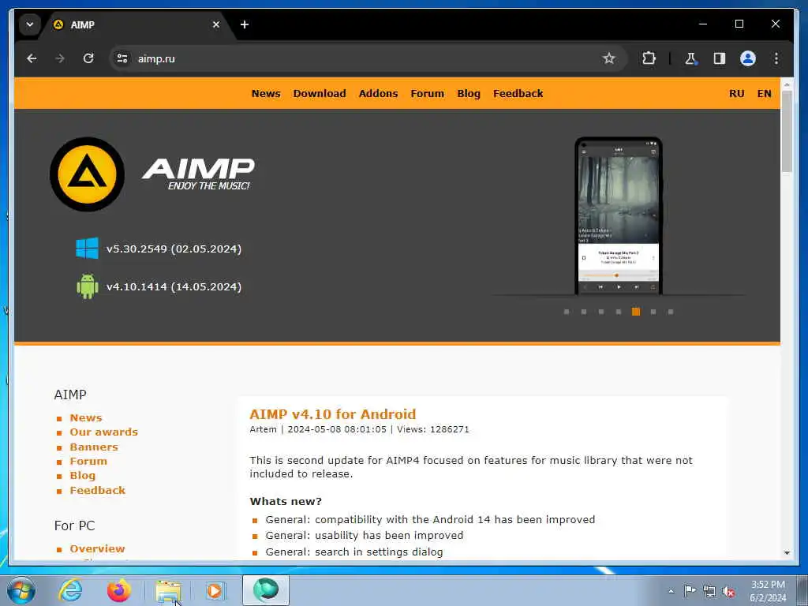Select the sixth carousel dot
Screen dimensions: 808x606
pyautogui.click(x=653, y=312)
